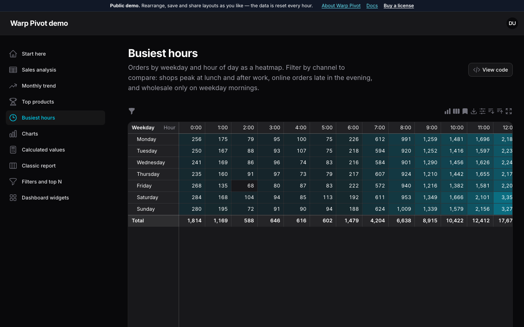Click the fullscreen expand icon
The height and width of the screenshot is (327, 524).
(x=509, y=111)
